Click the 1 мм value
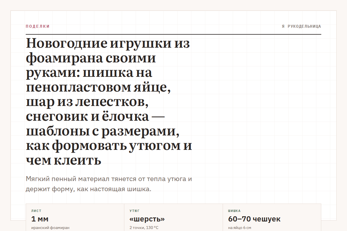The height and width of the screenshot is (231, 347). 40,219
